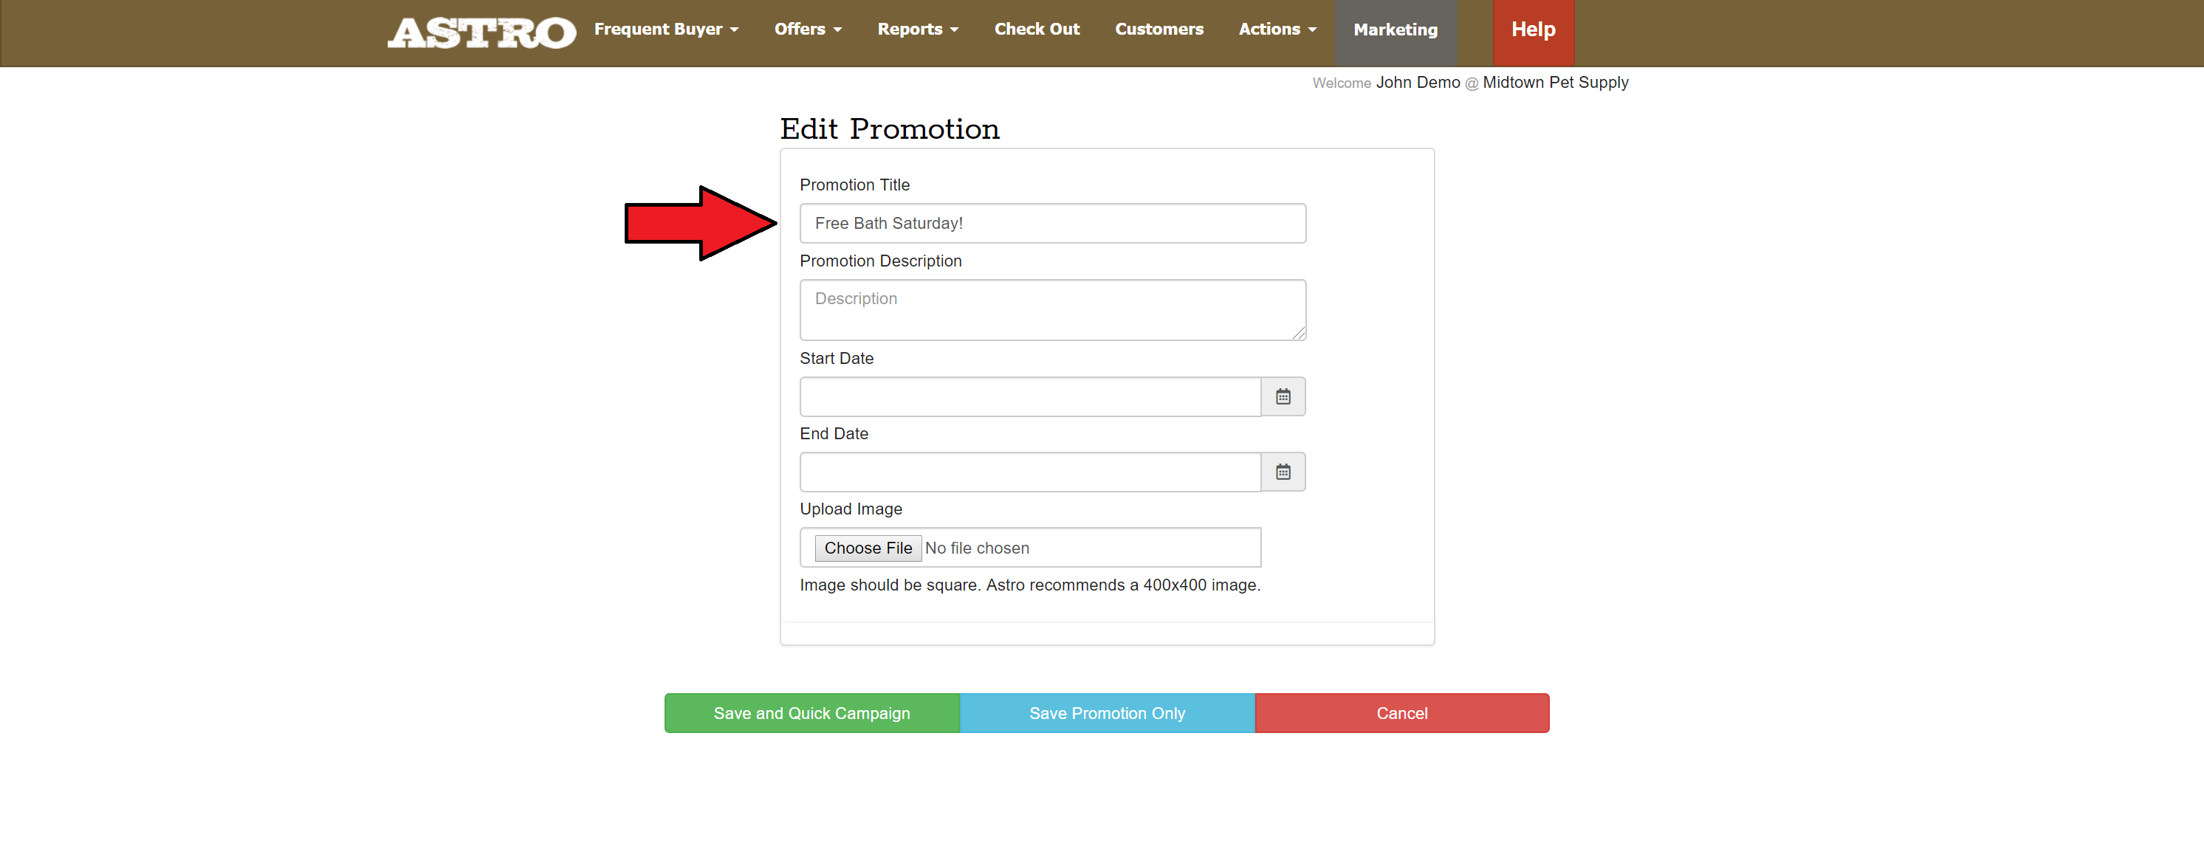Cancel editing the promotion
This screenshot has height=860, width=2204.
(x=1401, y=713)
